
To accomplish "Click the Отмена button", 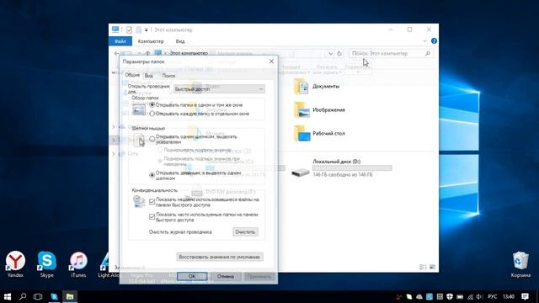I will 226,277.
